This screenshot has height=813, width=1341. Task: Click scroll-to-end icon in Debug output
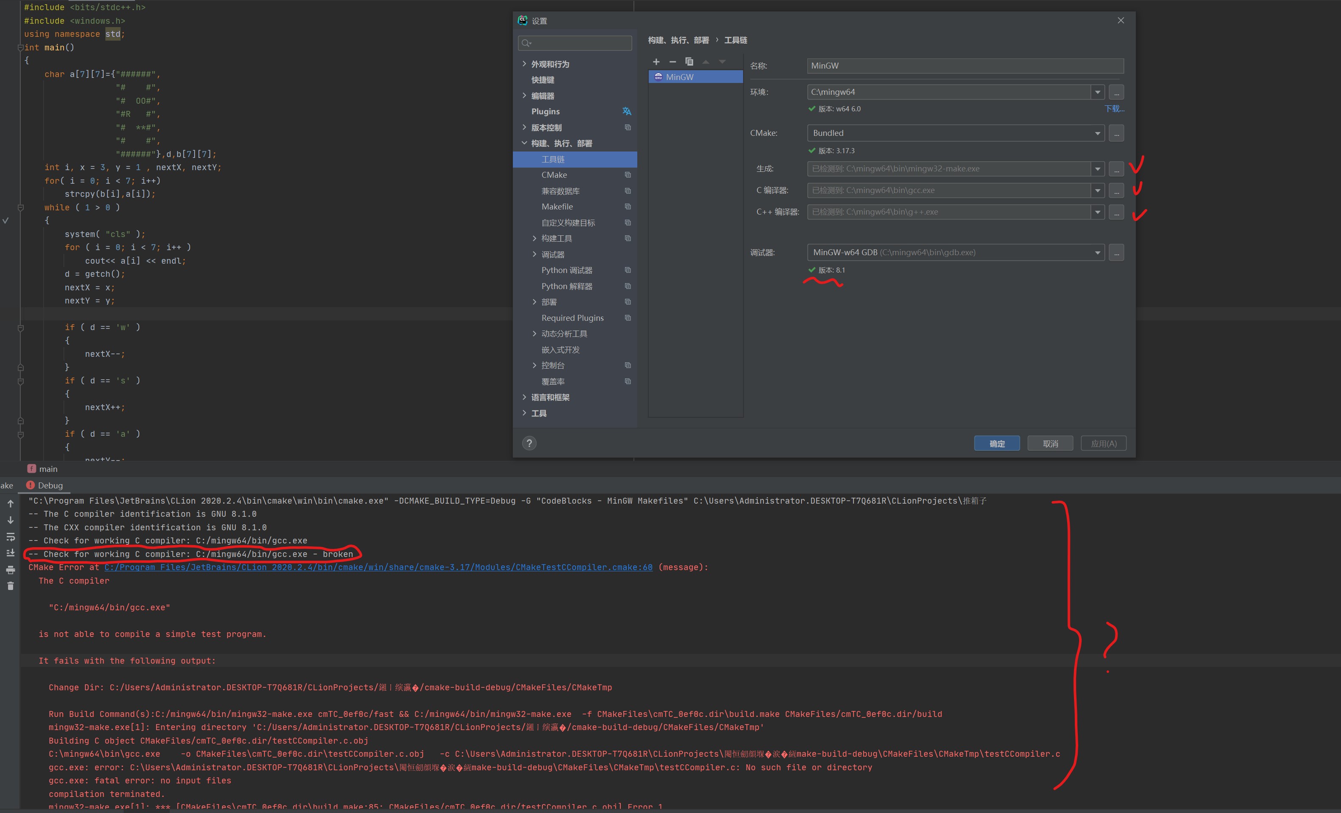tap(10, 553)
